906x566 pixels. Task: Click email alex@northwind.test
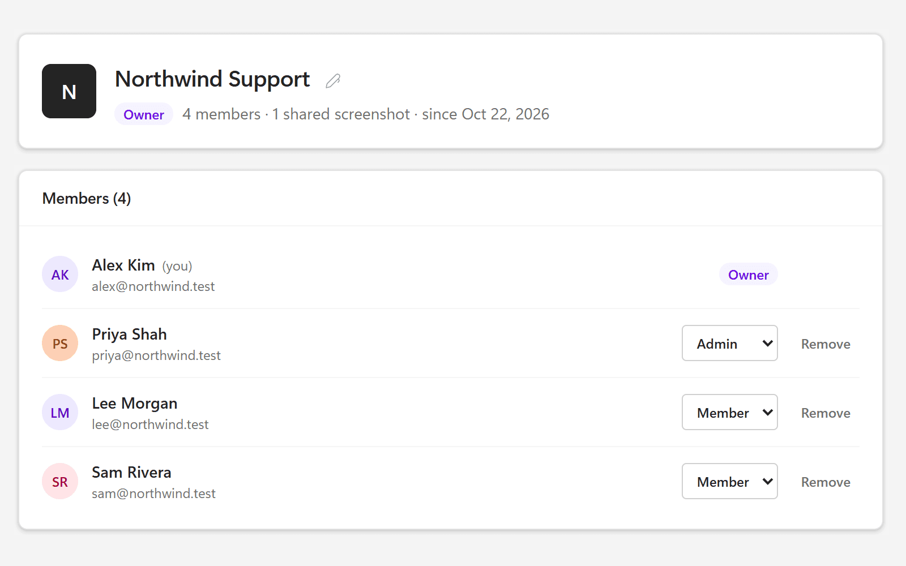153,286
